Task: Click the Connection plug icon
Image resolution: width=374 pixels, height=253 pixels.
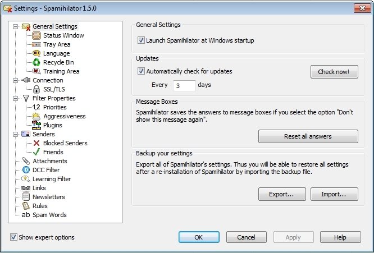Action: pos(26,80)
